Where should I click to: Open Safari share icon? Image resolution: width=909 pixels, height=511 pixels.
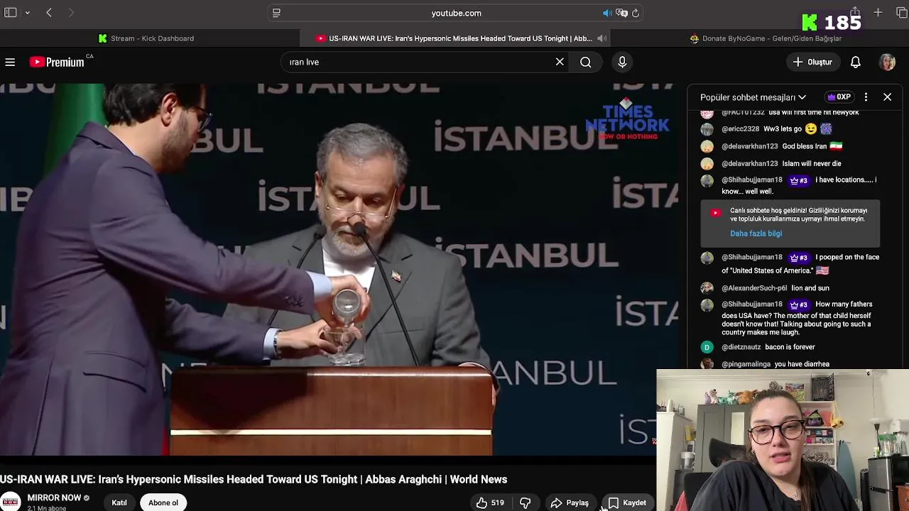tap(855, 13)
